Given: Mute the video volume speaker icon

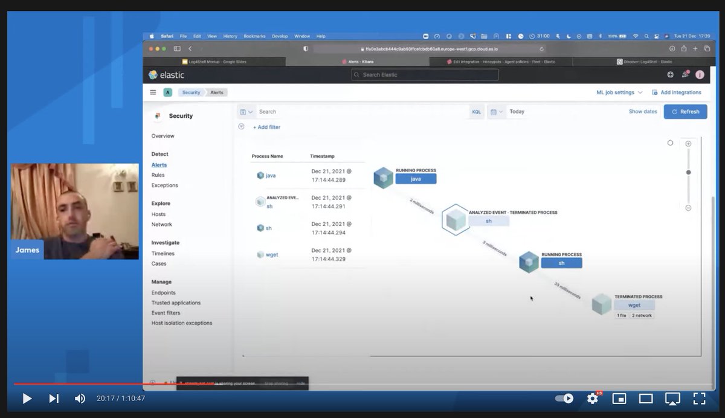Looking at the screenshot, I should [x=80, y=399].
